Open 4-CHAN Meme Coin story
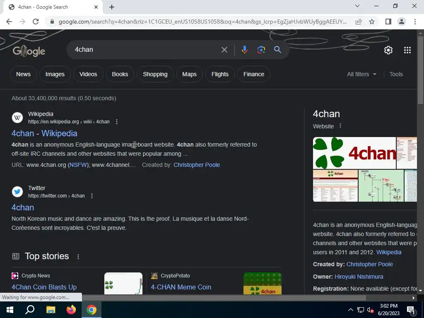The image size is (424, 318). tap(181, 287)
